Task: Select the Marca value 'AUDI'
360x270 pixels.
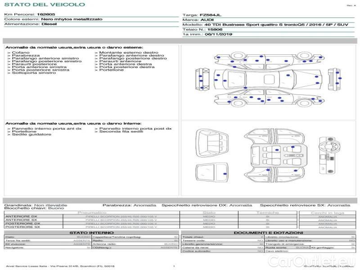Action: click(207, 20)
